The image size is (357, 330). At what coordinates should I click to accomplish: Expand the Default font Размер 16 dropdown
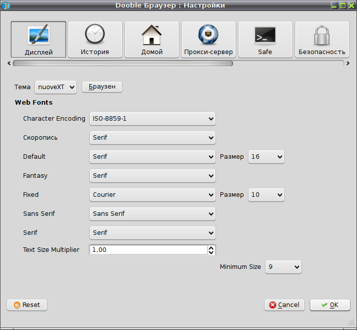pos(266,157)
